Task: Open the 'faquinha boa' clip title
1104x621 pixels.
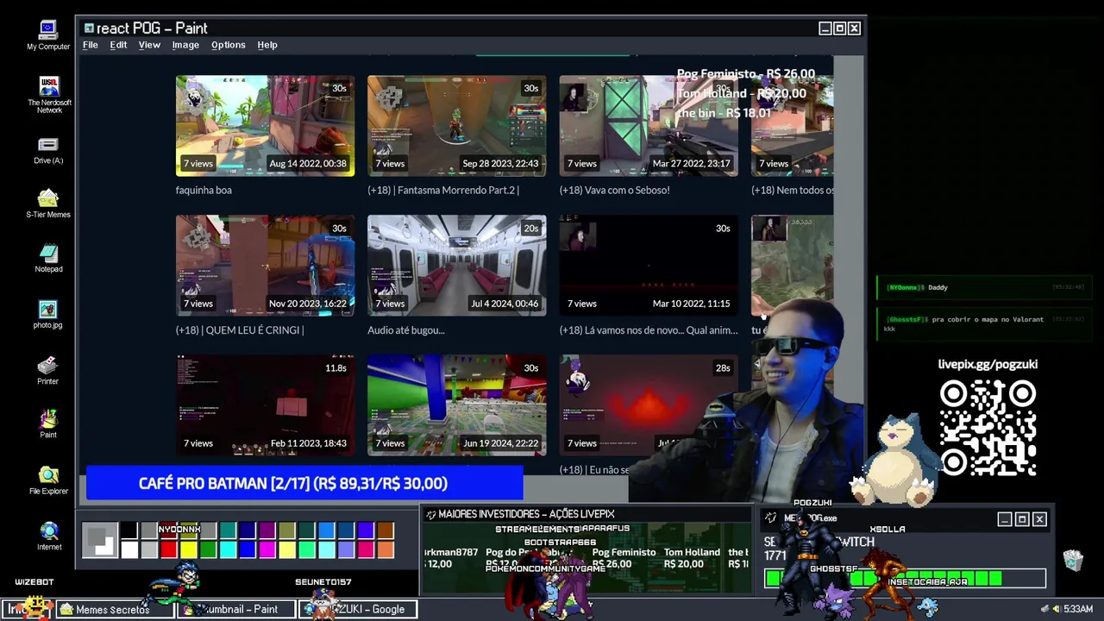Action: (204, 190)
